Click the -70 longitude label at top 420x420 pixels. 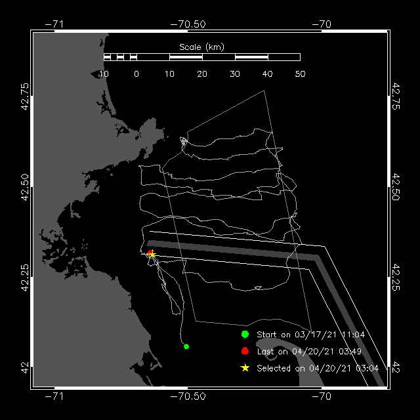tap(322, 24)
